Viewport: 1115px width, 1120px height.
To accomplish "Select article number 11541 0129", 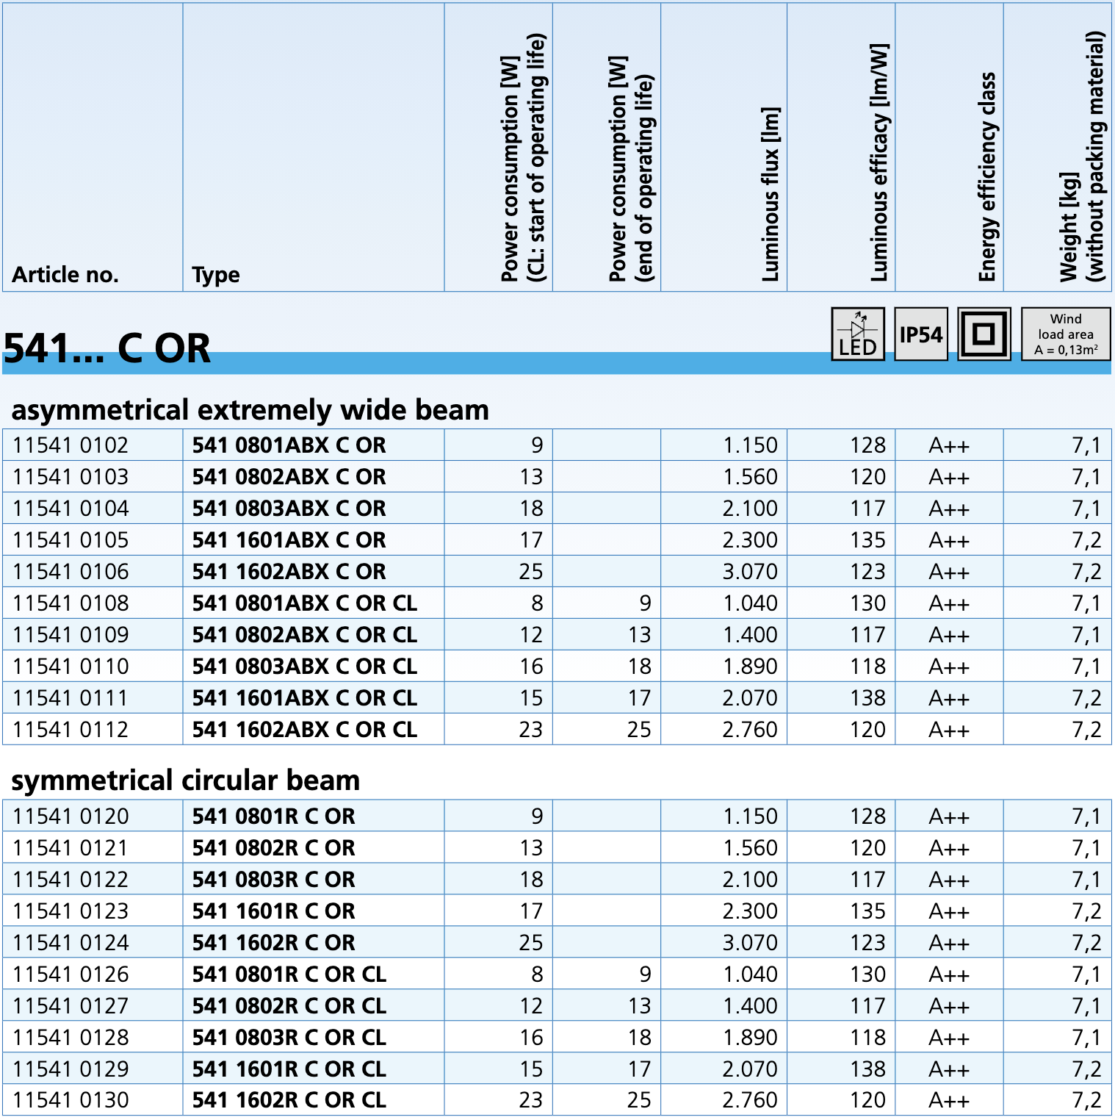I will pos(71,1069).
